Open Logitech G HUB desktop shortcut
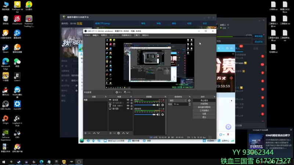This screenshot has height=165, width=294. (x=17, y=121)
